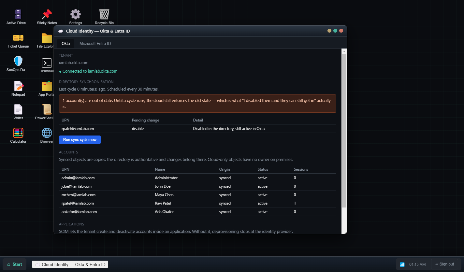Screen dimensions: 464x272
Task: Click the green maximize window dot
Action: tap(335, 31)
